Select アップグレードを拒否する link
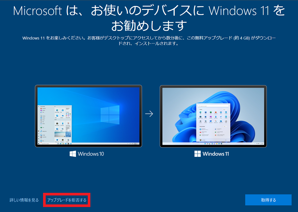Image resolution: width=298 pixels, height=212 pixels. [x=67, y=200]
